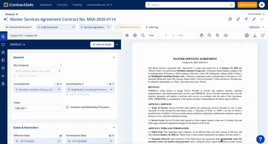Go to next contract arrow

(264, 14)
